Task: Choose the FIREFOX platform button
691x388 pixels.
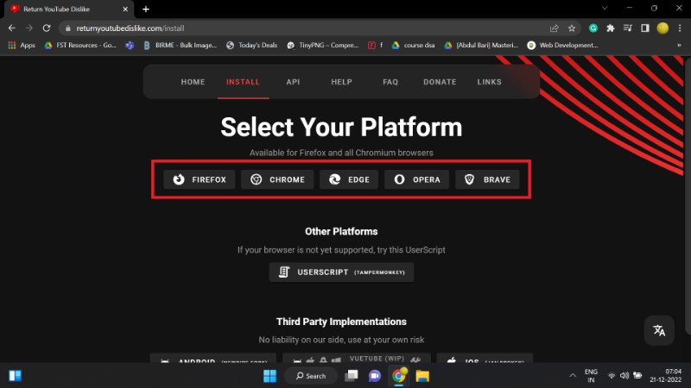Action: tap(200, 179)
